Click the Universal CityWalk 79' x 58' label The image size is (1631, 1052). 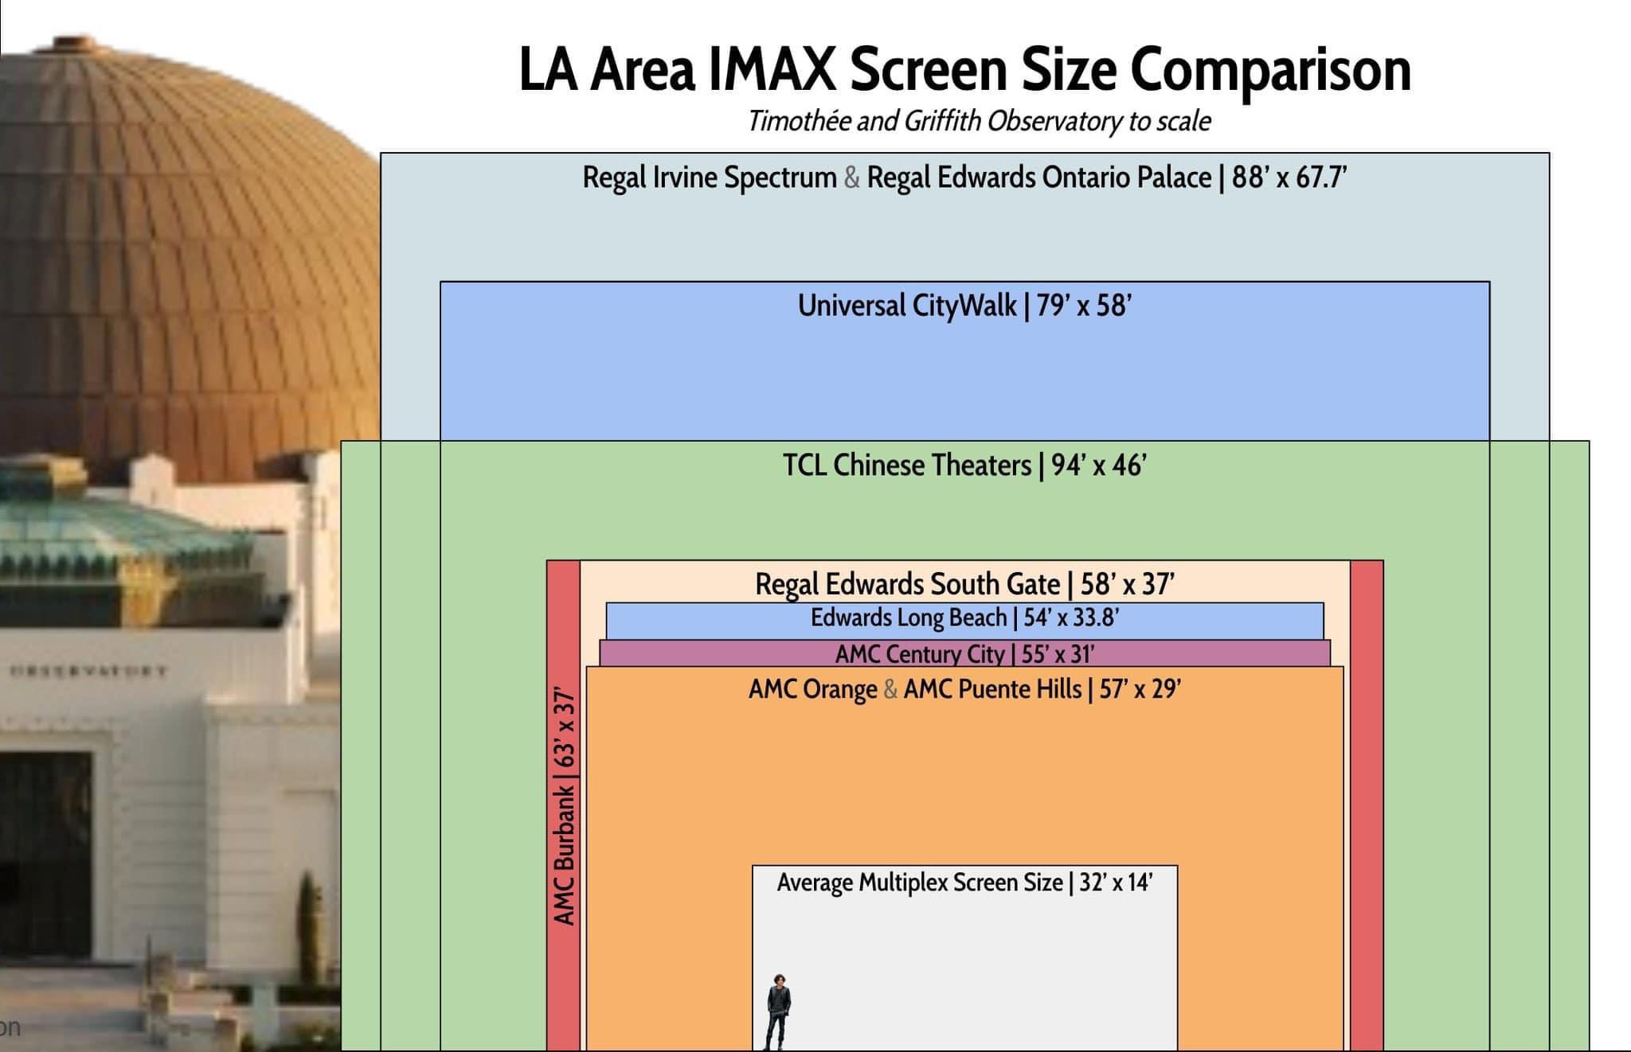[x=964, y=306]
